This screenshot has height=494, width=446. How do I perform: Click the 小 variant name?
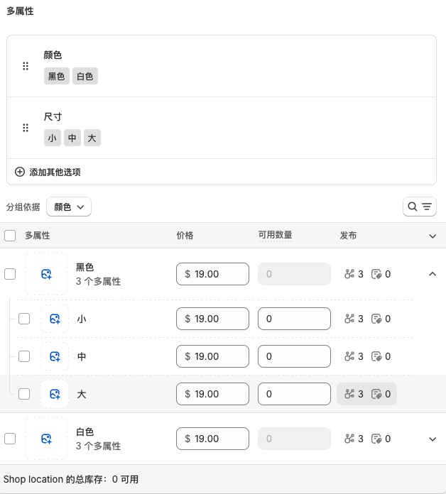click(x=82, y=319)
